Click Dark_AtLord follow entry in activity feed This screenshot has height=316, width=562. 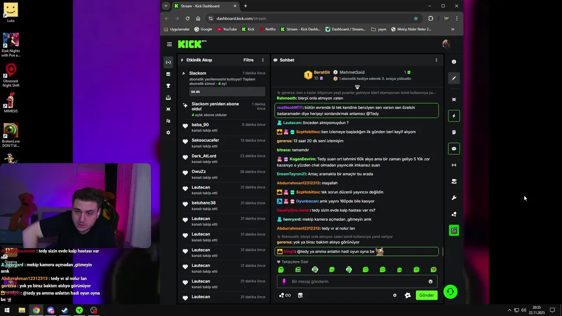[x=223, y=159]
